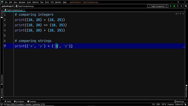Click the lock icon in status bar
Viewport: 188px width, 106px height.
pyautogui.click(x=185, y=104)
